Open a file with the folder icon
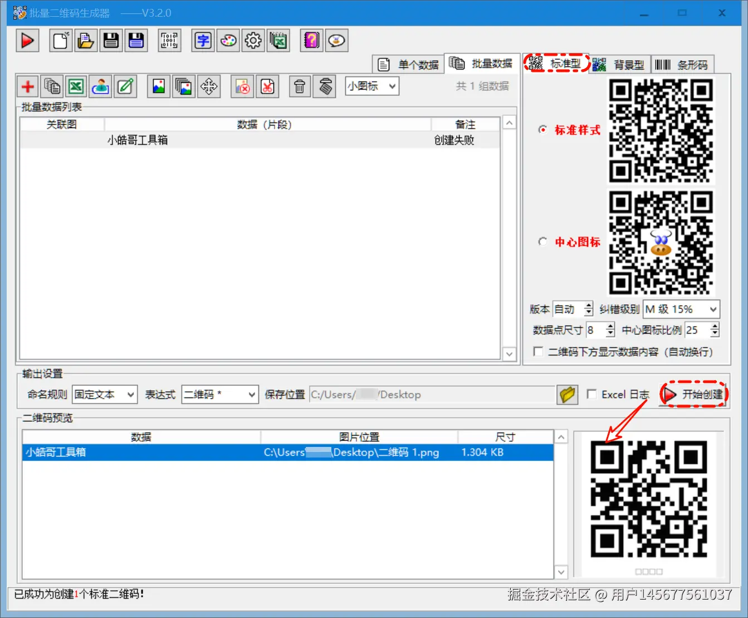Viewport: 748px width, 618px height. [x=86, y=41]
